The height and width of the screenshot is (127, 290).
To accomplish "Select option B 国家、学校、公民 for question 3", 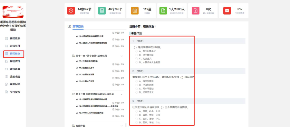I will (x=137, y=115).
